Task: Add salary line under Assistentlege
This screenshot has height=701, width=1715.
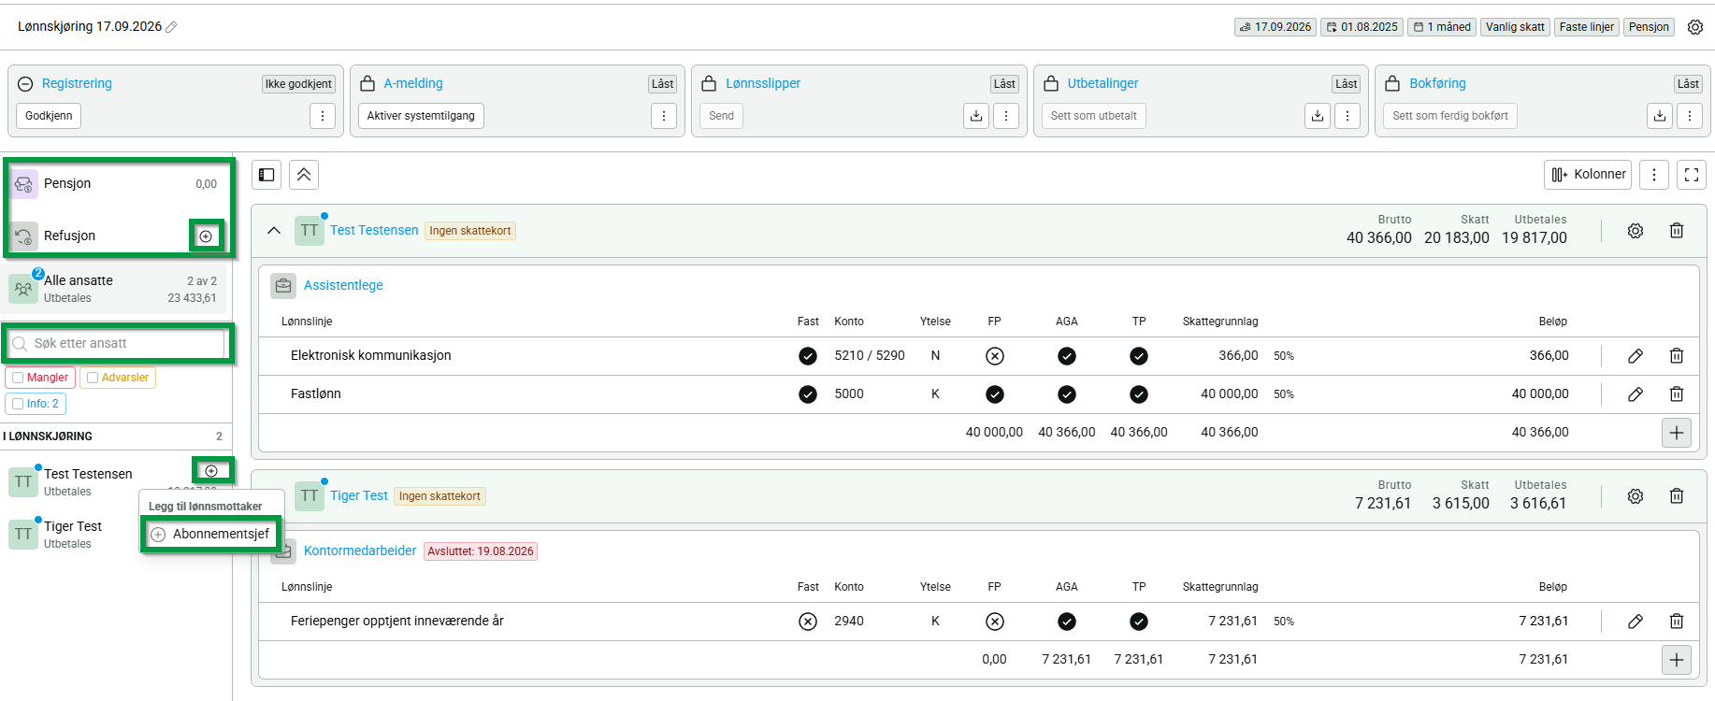Action: point(1677,433)
